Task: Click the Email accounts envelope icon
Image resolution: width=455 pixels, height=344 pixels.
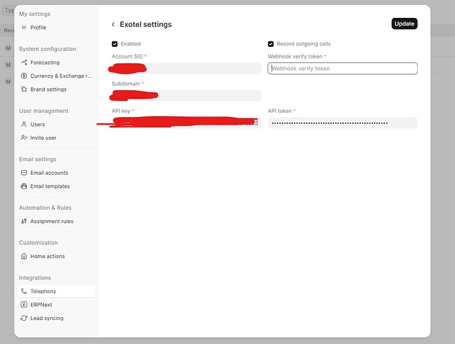Action: (24, 173)
